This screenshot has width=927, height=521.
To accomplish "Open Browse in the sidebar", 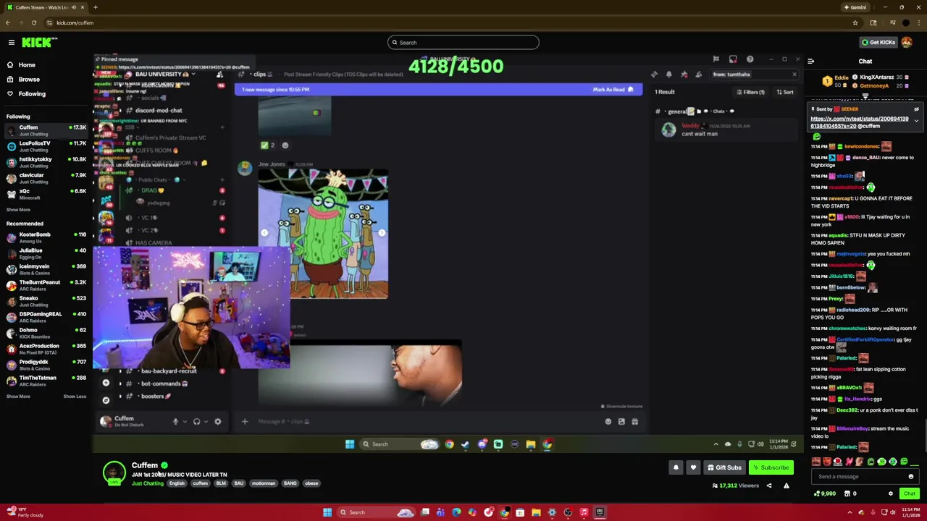I will [x=29, y=80].
